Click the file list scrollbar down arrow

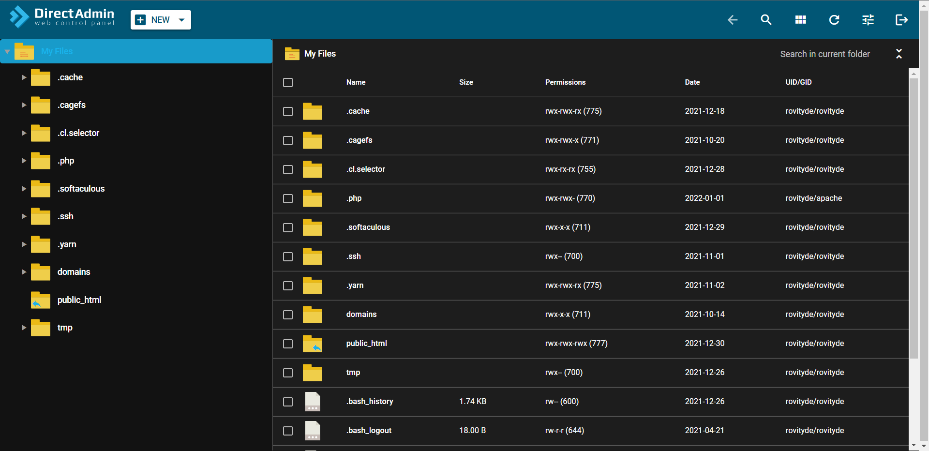pos(914,445)
